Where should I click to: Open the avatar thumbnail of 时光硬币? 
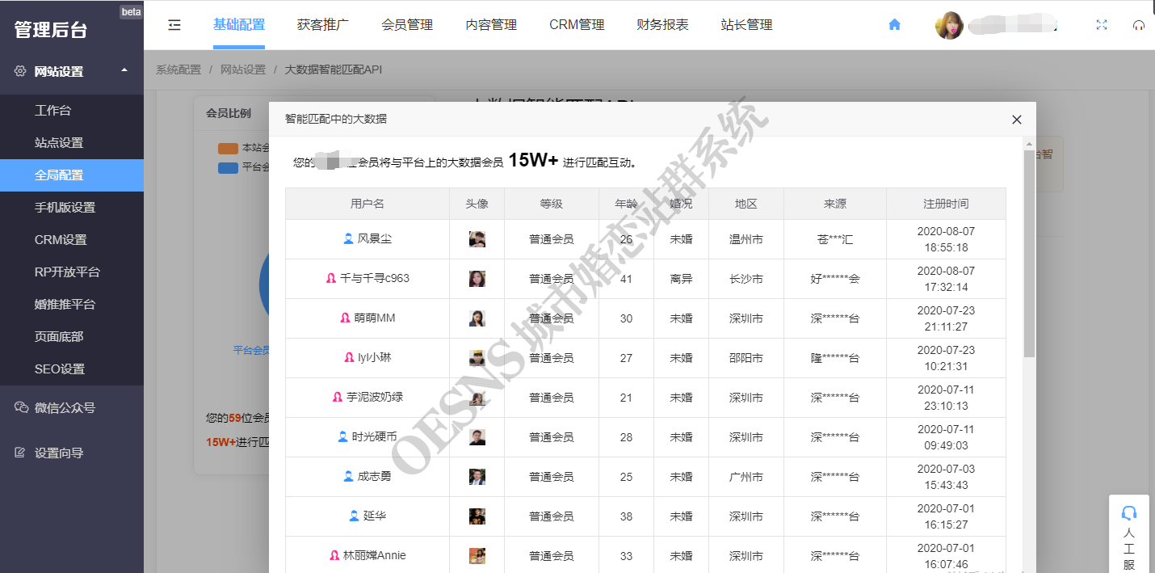pyautogui.click(x=477, y=437)
